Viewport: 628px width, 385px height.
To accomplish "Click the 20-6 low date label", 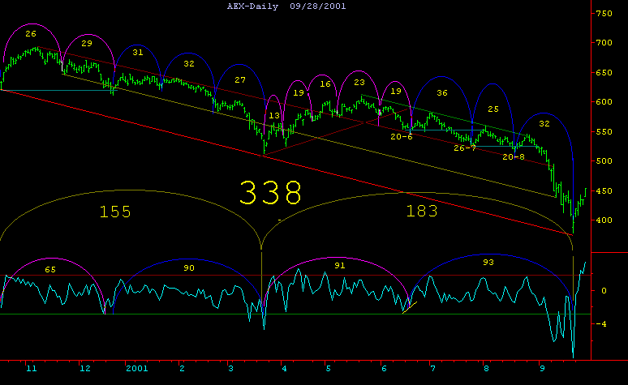I will [x=402, y=137].
